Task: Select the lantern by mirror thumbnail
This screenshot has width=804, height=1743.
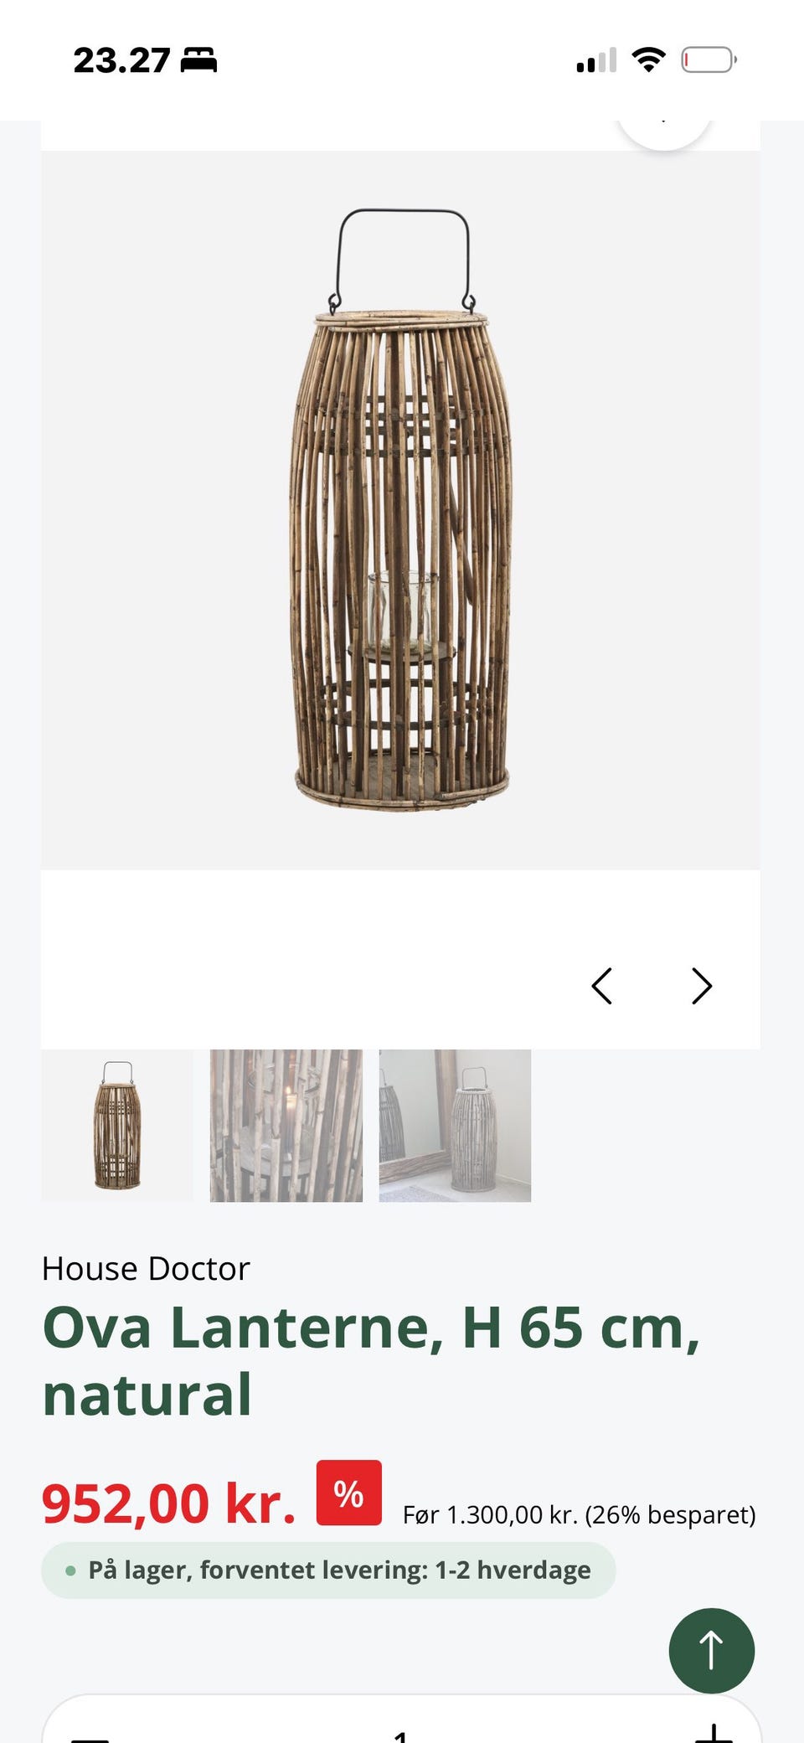Action: click(455, 1125)
